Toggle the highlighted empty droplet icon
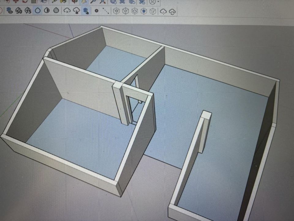 (37, 11)
